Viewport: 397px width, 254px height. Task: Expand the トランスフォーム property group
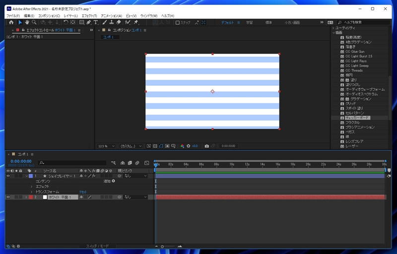31,192
